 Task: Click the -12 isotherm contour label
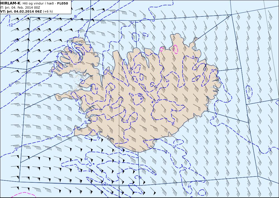coord(10,25)
